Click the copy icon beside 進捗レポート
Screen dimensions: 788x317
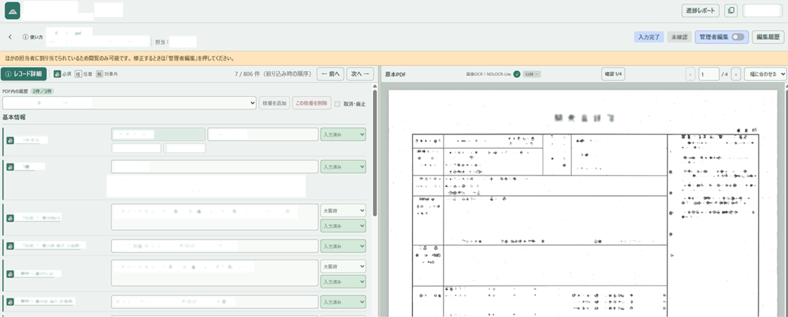pos(731,10)
